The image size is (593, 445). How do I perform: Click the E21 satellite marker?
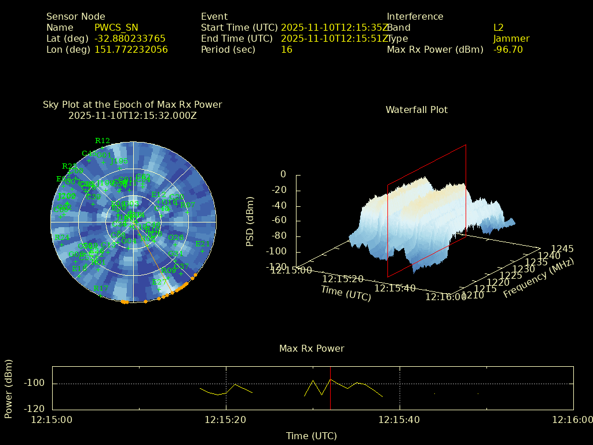coord(203,251)
